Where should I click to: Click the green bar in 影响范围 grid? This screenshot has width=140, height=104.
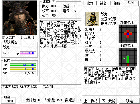[x=128, y=60]
